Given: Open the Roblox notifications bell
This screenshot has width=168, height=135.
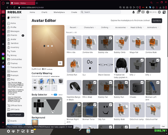Looking at the screenshot, I should click(133, 12).
